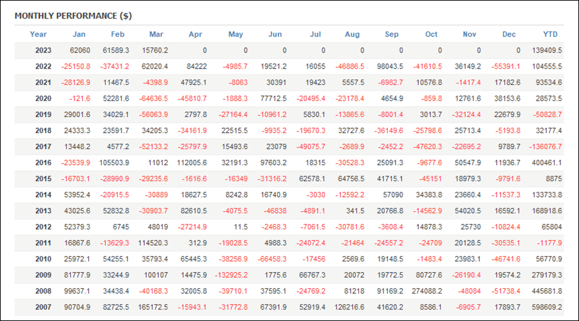The height and width of the screenshot is (321, 579).
Task: Select the 2023 year row label
Action: tap(43, 51)
